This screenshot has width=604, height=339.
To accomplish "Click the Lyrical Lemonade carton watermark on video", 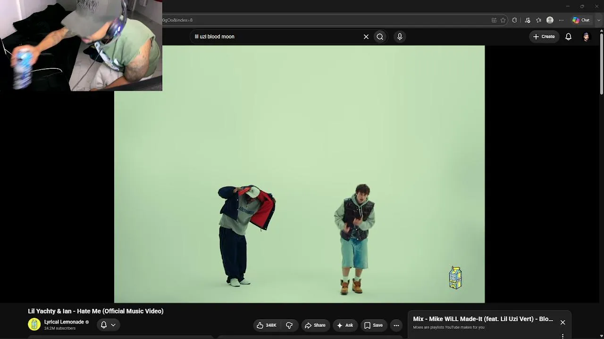I will [x=455, y=277].
